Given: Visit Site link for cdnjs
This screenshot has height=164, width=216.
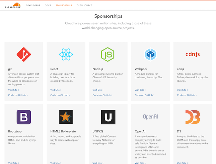Looking at the screenshot, I should click(183, 90).
